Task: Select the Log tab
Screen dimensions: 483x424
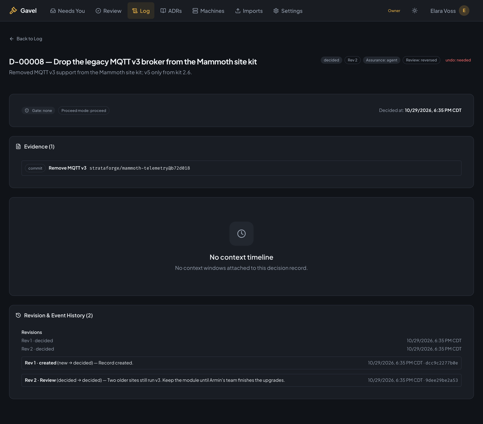Action: tap(141, 11)
